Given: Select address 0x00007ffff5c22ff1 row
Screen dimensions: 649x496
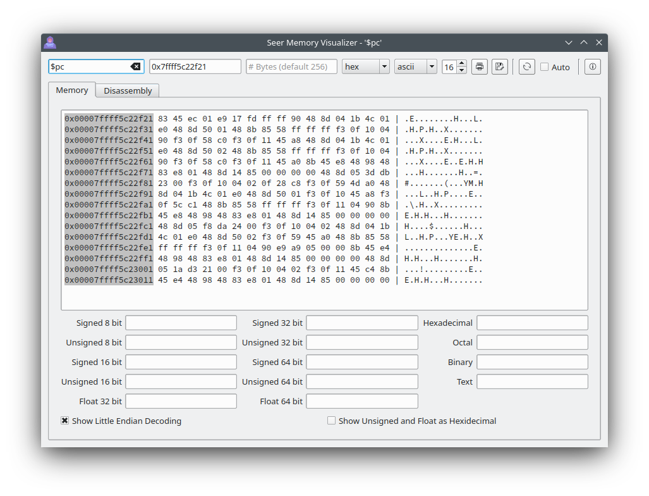Looking at the screenshot, I should (x=109, y=259).
